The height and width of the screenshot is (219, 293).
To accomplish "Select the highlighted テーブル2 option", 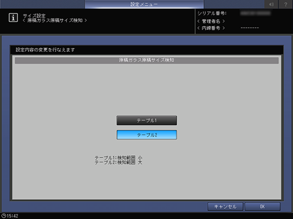I will click(x=147, y=135).
